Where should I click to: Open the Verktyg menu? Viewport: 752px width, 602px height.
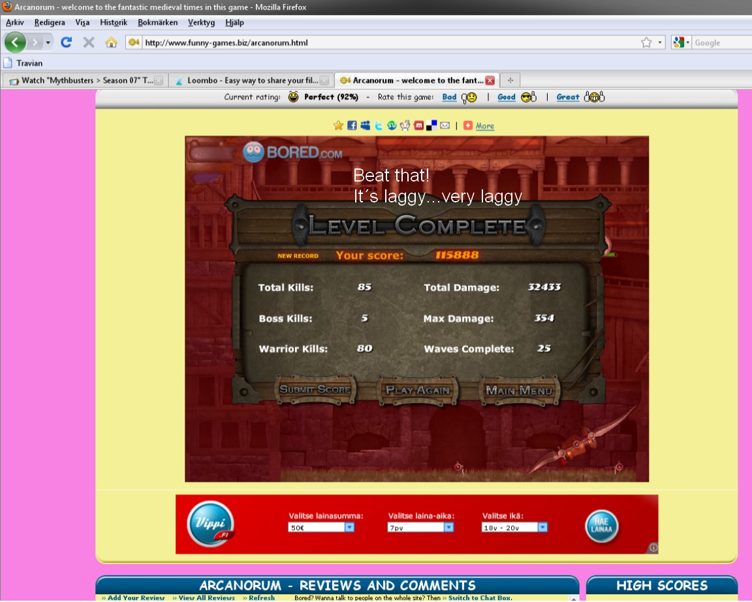pyautogui.click(x=202, y=23)
